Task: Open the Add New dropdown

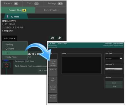Action: [x=10, y=38]
